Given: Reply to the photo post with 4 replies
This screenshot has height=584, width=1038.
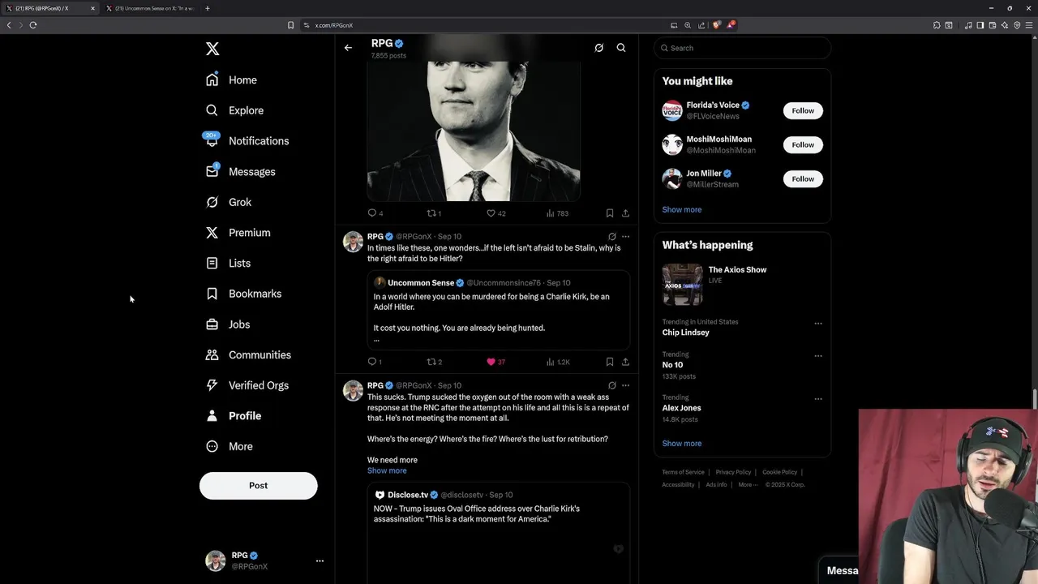Looking at the screenshot, I should point(375,213).
